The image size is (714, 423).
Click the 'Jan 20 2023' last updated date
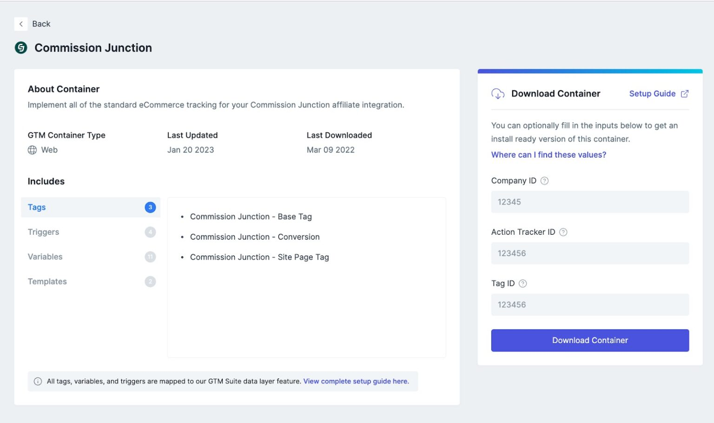pos(191,150)
